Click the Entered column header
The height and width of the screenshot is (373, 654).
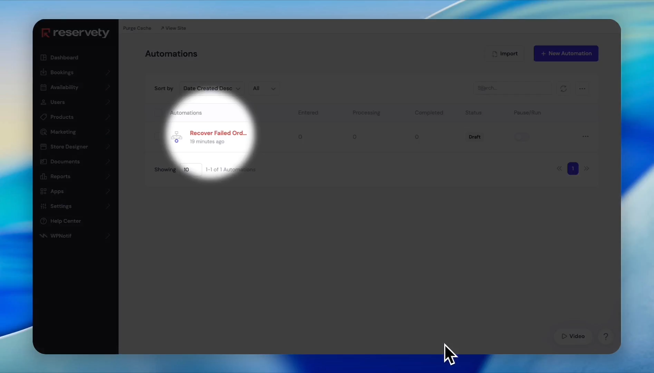(308, 113)
